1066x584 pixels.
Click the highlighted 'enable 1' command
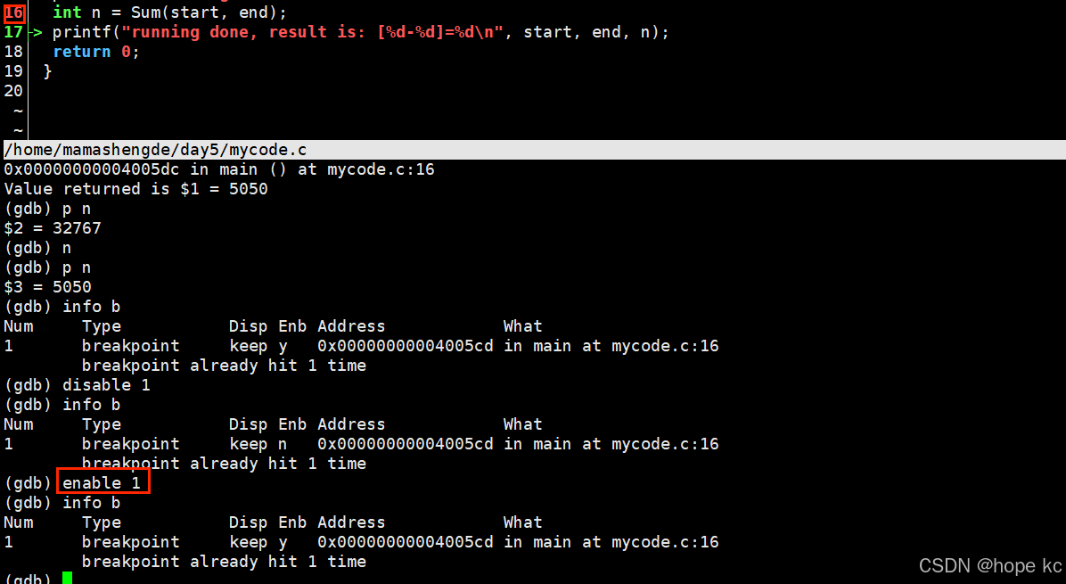(102, 482)
